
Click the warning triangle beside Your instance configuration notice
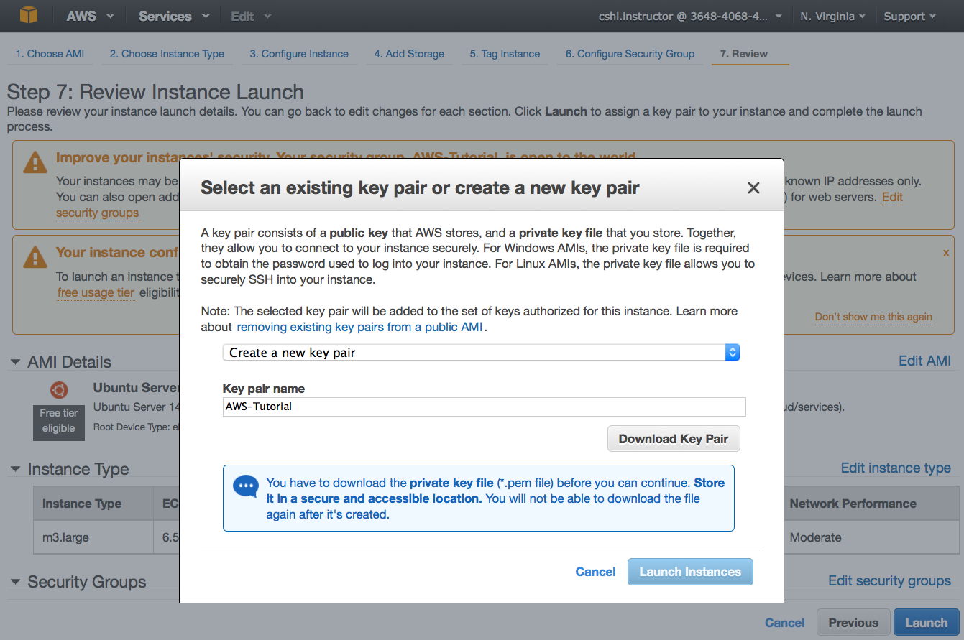point(35,256)
